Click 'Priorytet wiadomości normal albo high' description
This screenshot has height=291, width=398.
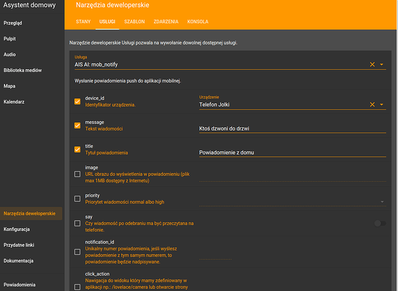coord(125,202)
